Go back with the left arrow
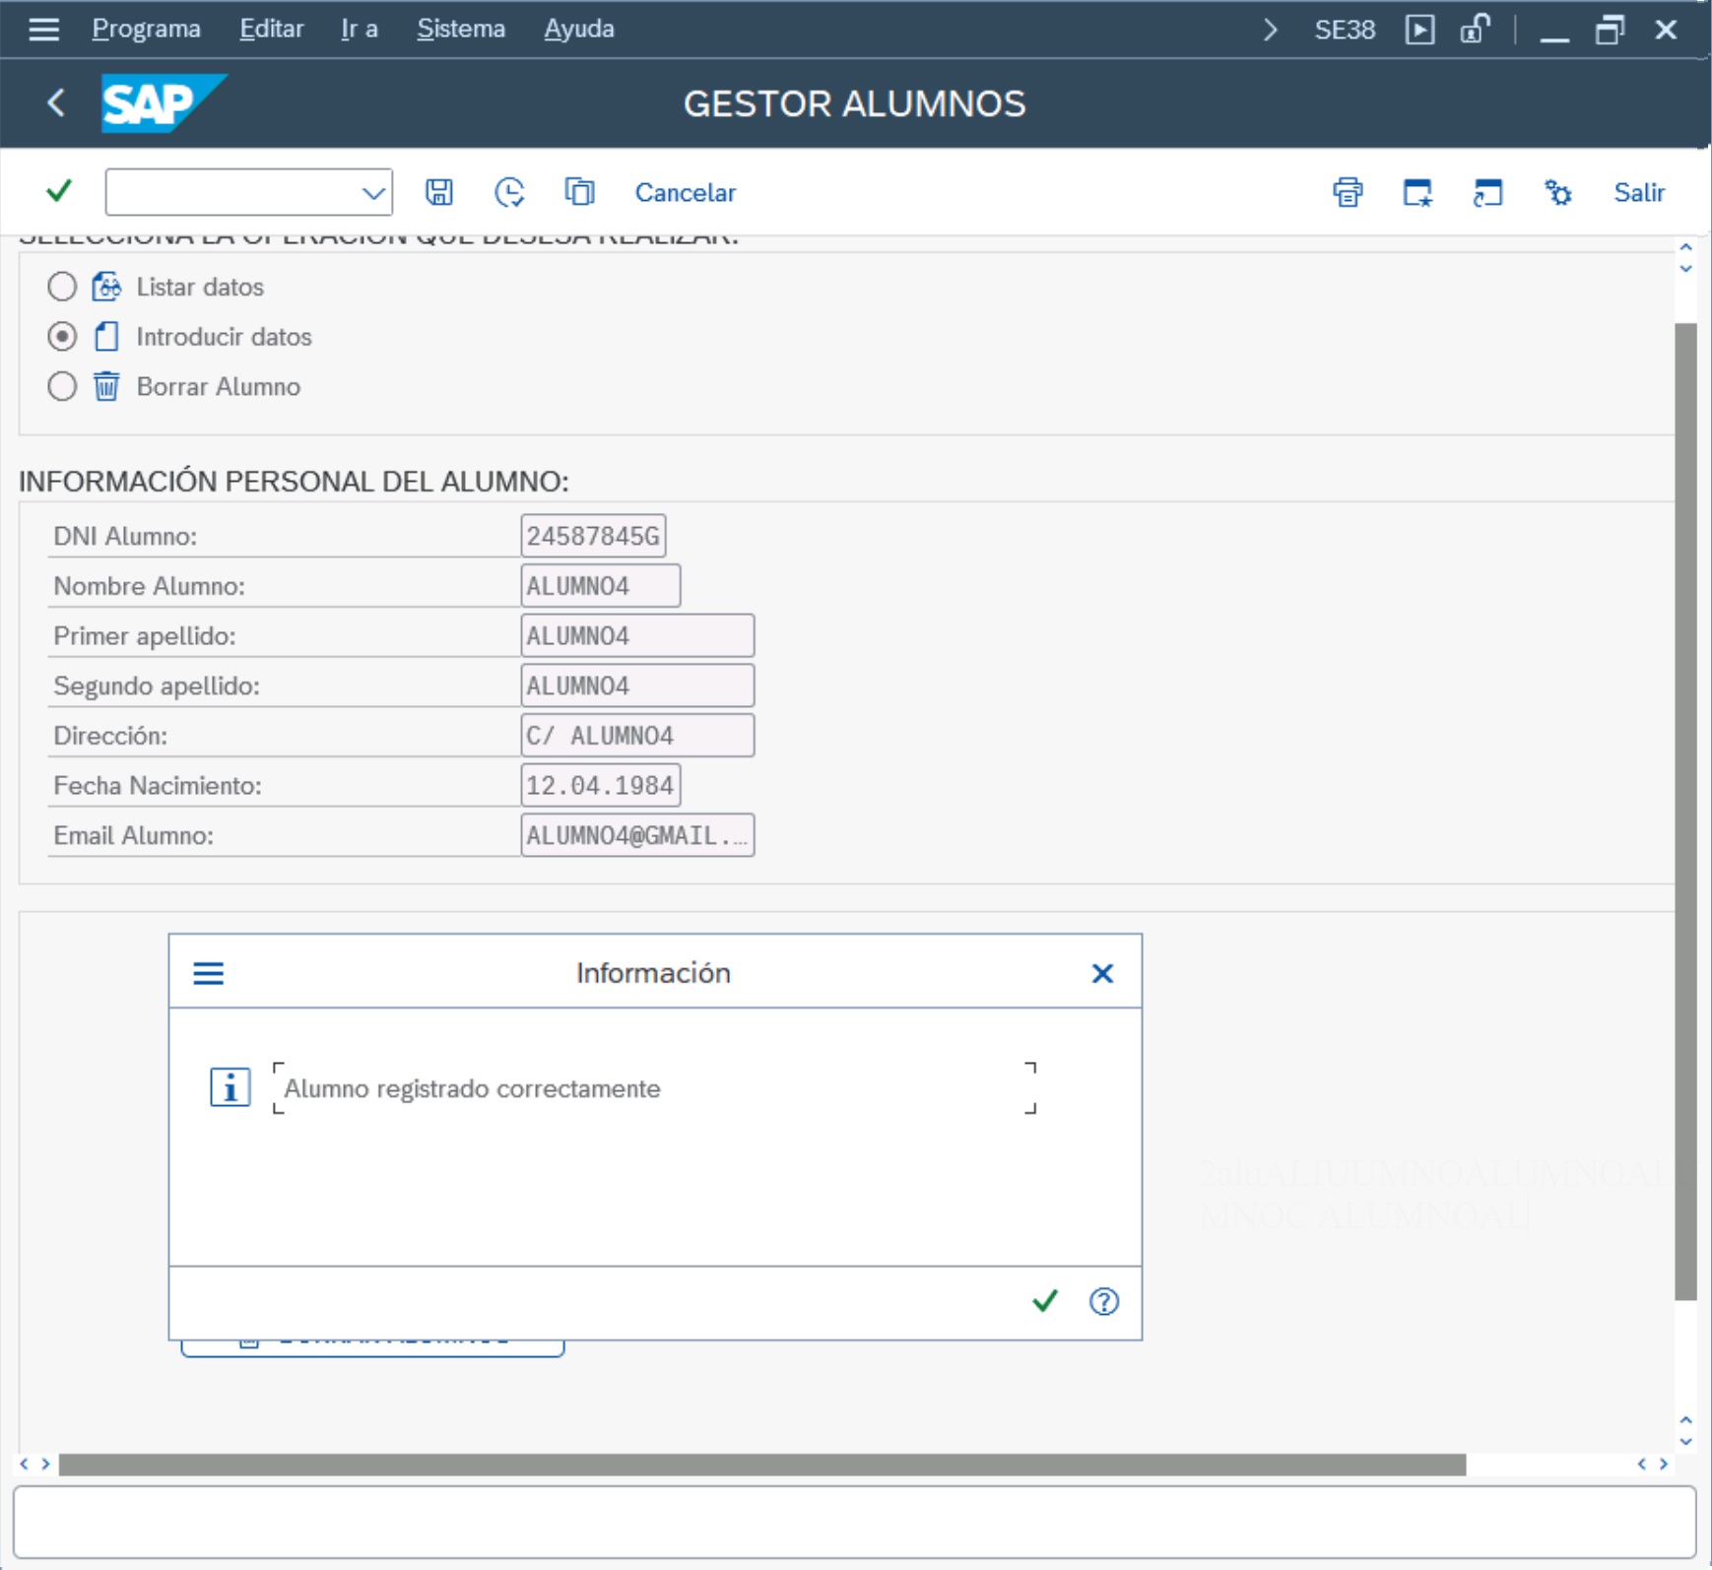 (56, 102)
